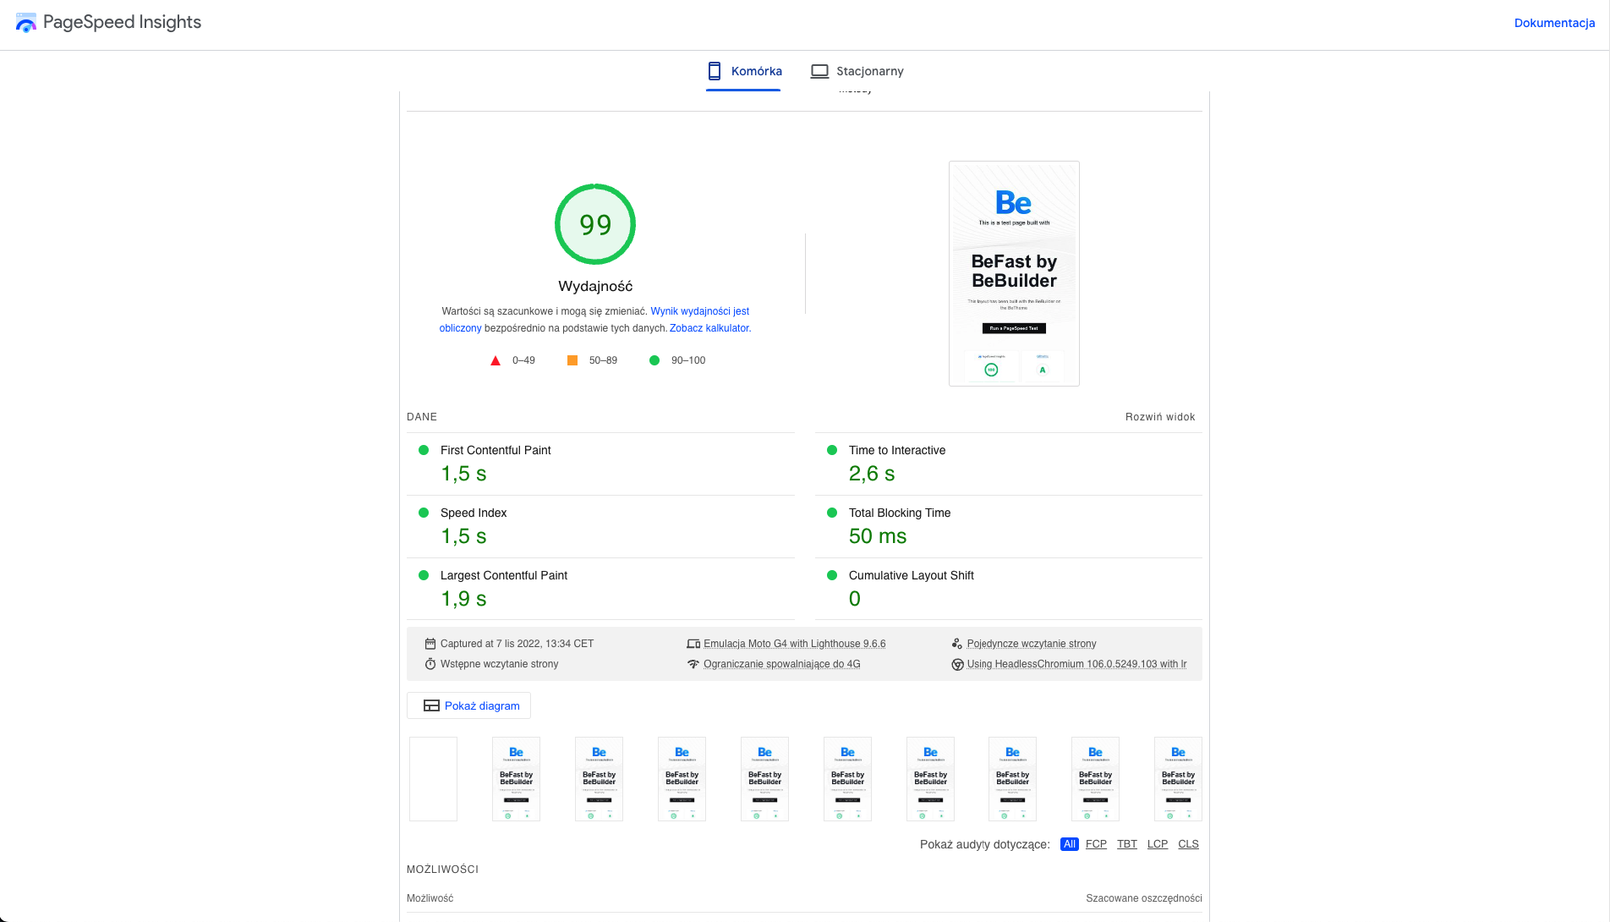Click the 'Wstępne wczytanie strony' text
The width and height of the screenshot is (1610, 922).
[499, 664]
